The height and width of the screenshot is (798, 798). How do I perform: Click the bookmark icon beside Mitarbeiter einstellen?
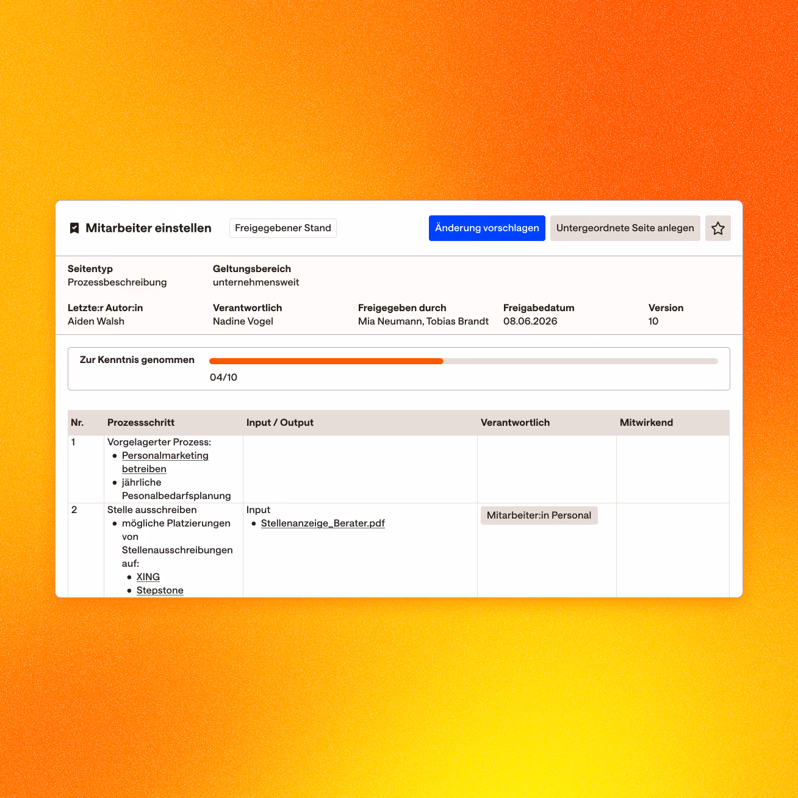[x=74, y=228]
